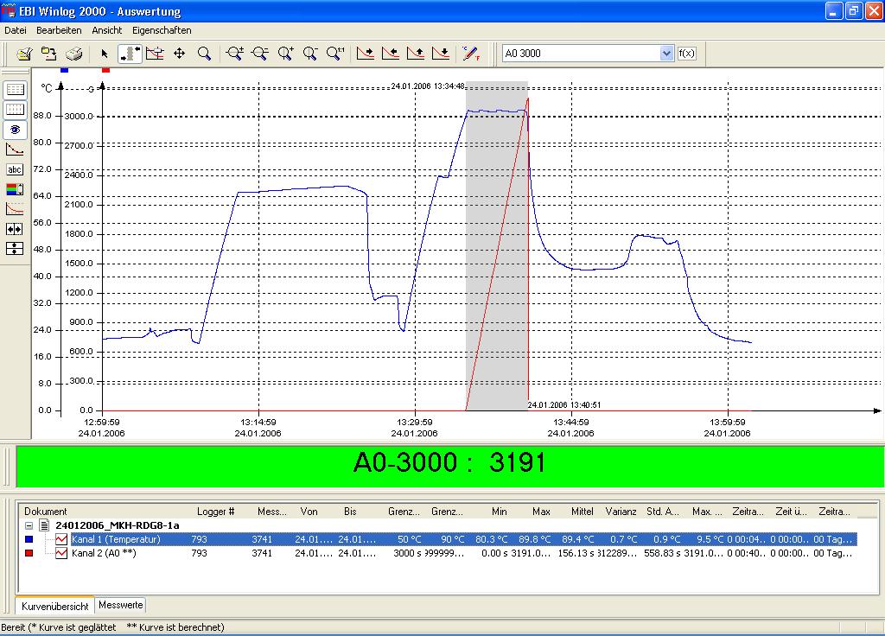Click curve shift right arrow icon
This screenshot has width=885, height=636.
tap(366, 54)
